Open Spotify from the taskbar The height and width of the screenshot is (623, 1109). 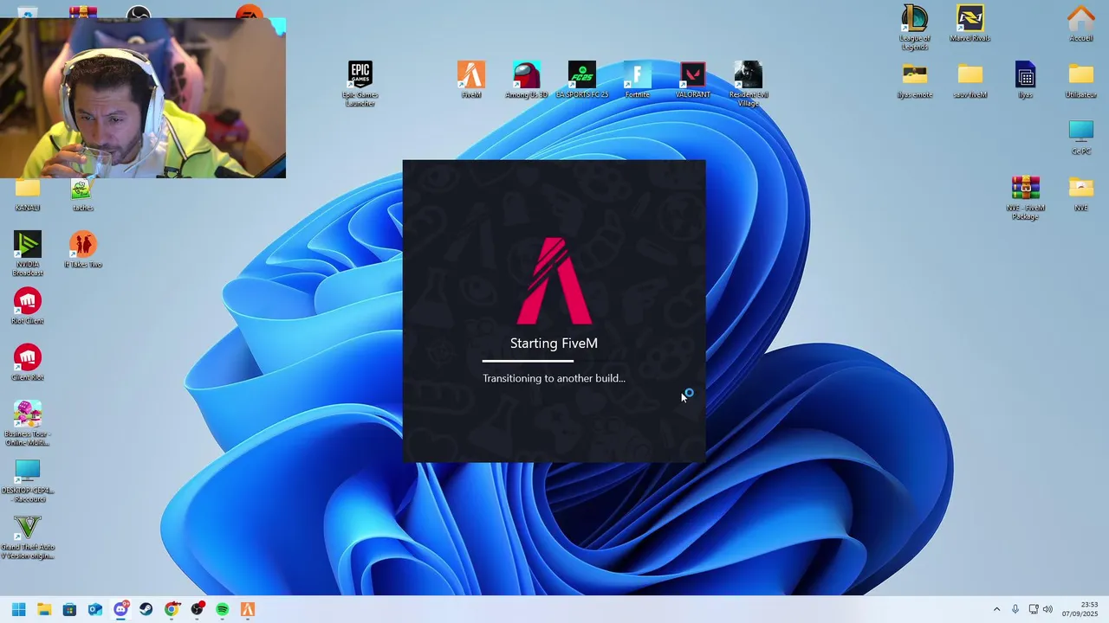223,609
